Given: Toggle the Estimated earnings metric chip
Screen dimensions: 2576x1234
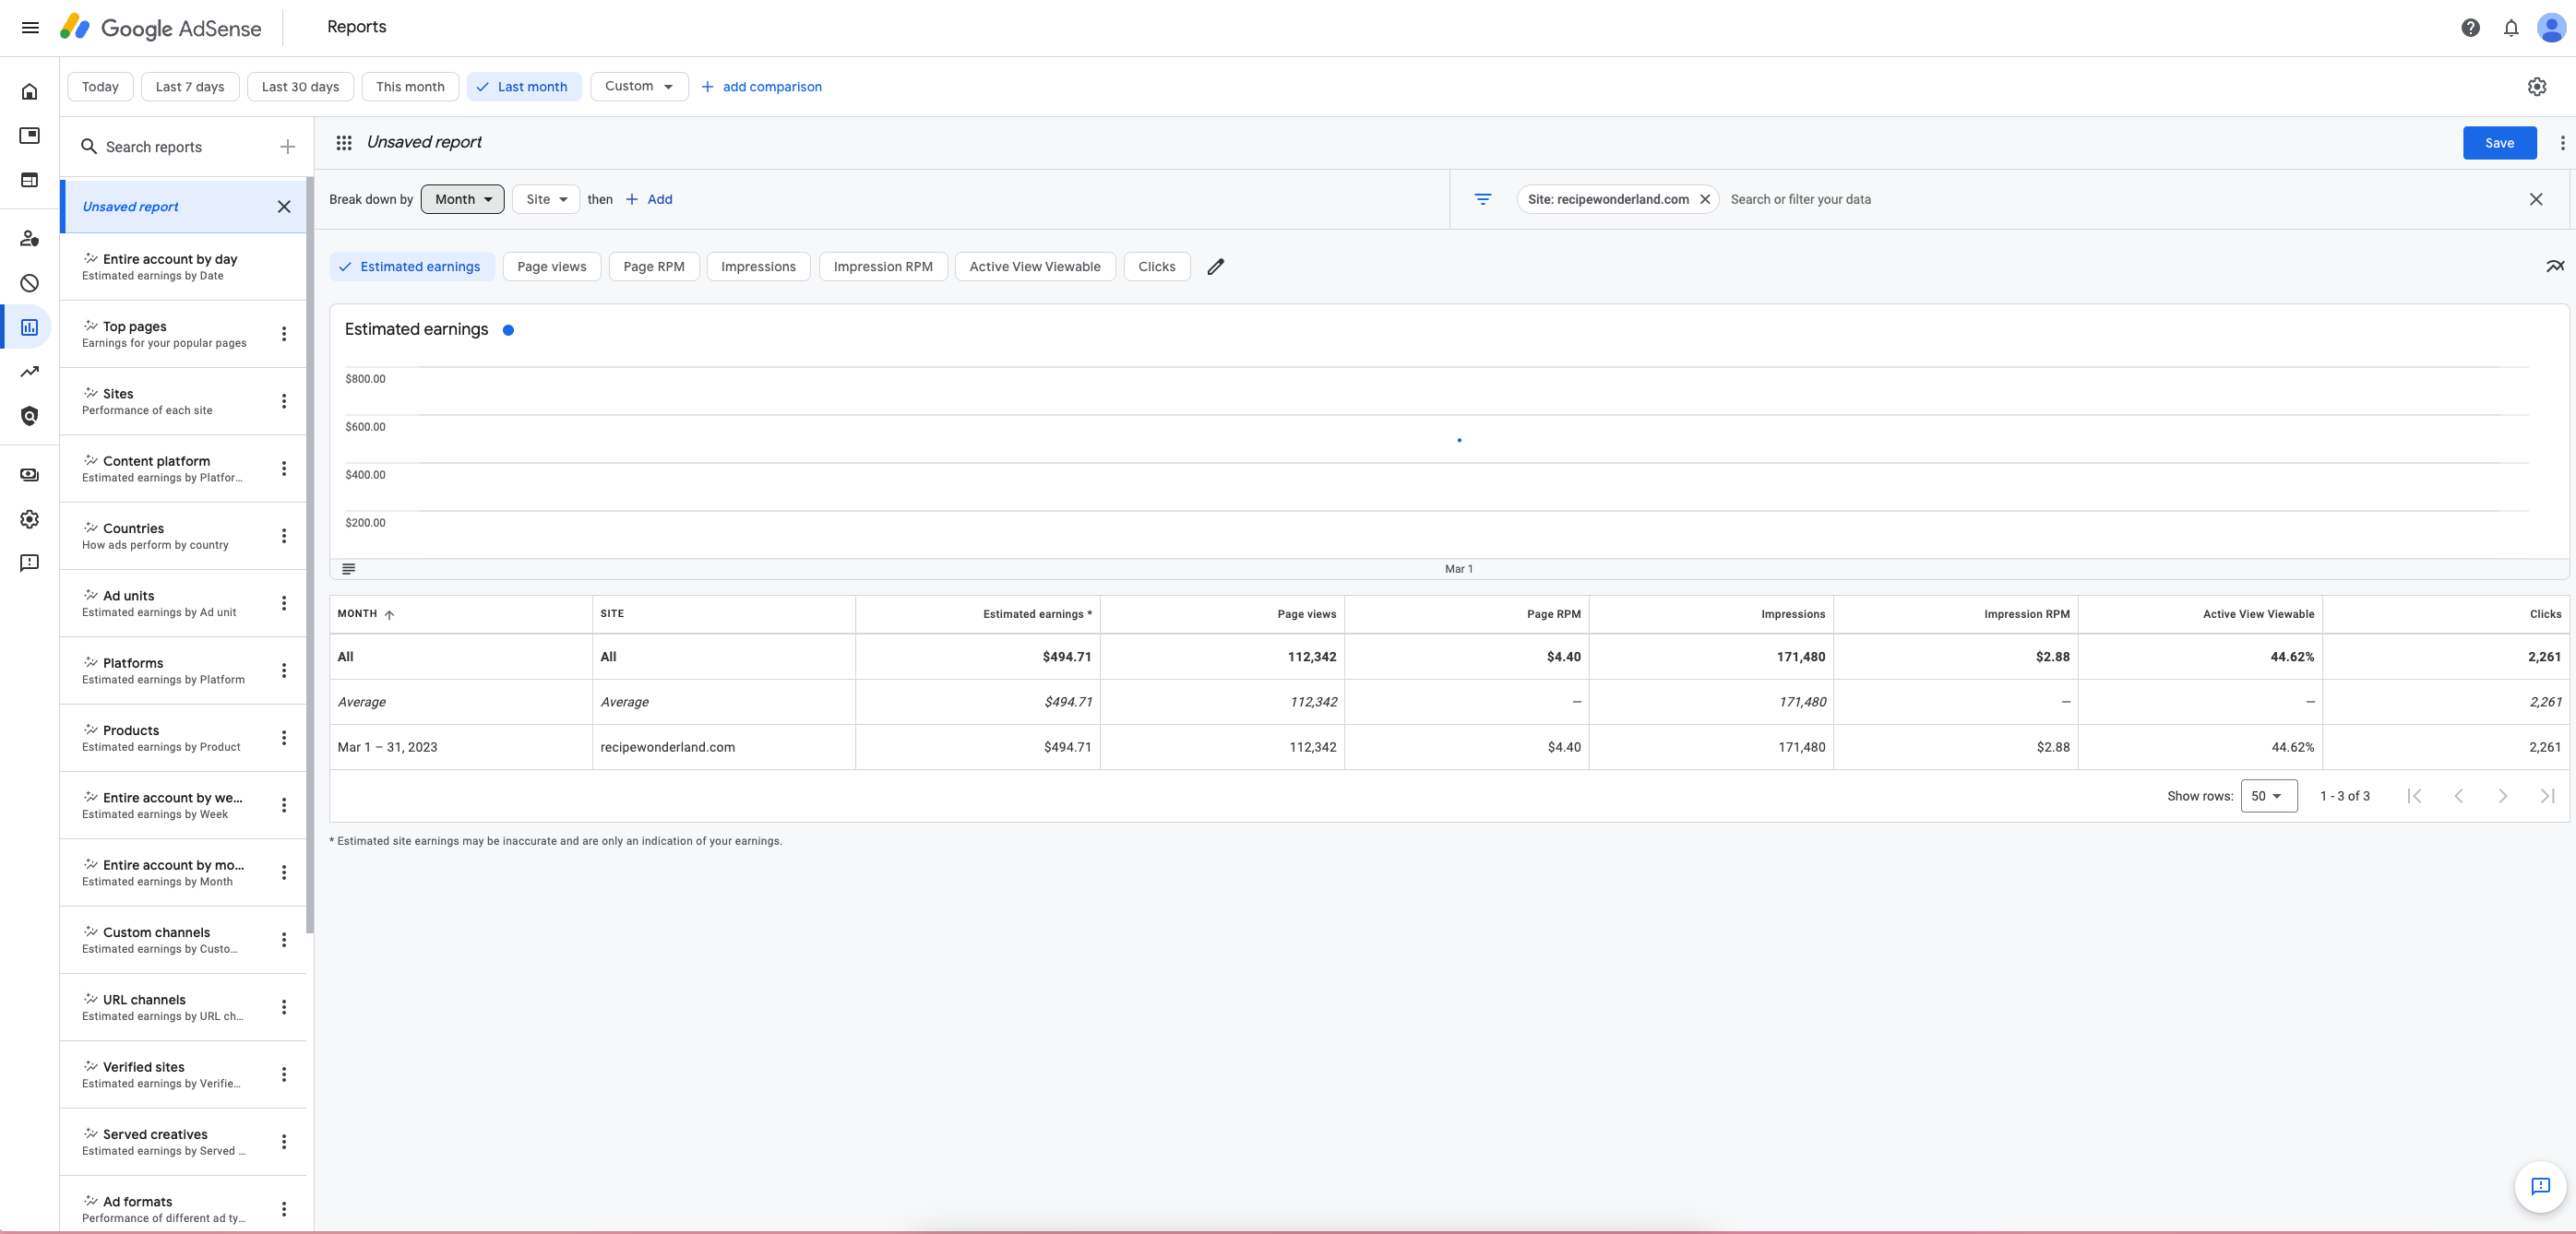Looking at the screenshot, I should click(412, 267).
